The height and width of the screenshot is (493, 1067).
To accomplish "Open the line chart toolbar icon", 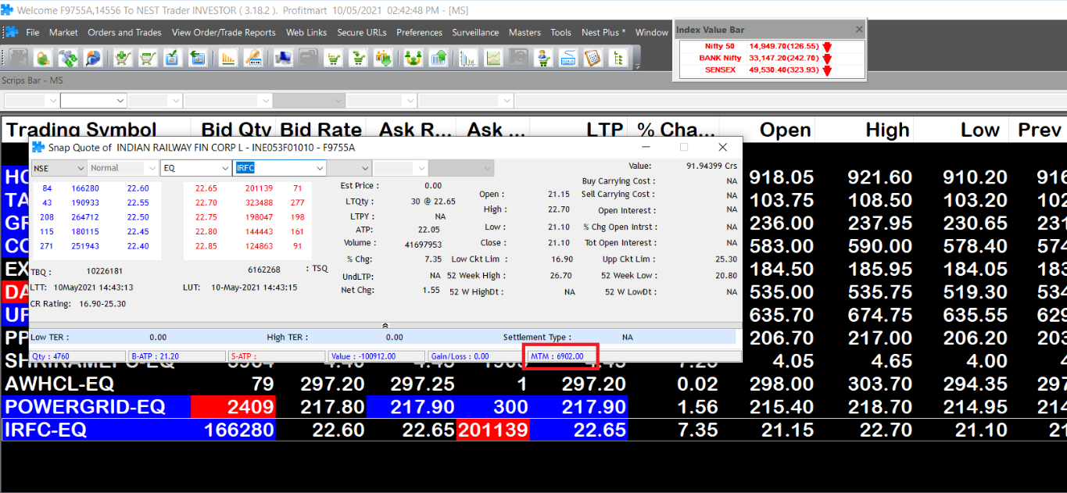I will click(x=493, y=58).
